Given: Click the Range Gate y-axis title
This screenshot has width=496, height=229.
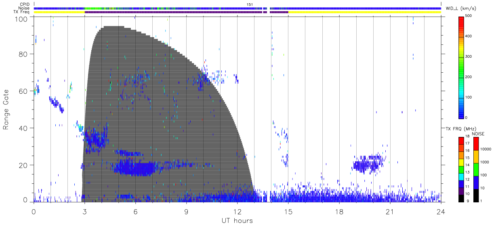Looking at the screenshot, I should 6,109.
